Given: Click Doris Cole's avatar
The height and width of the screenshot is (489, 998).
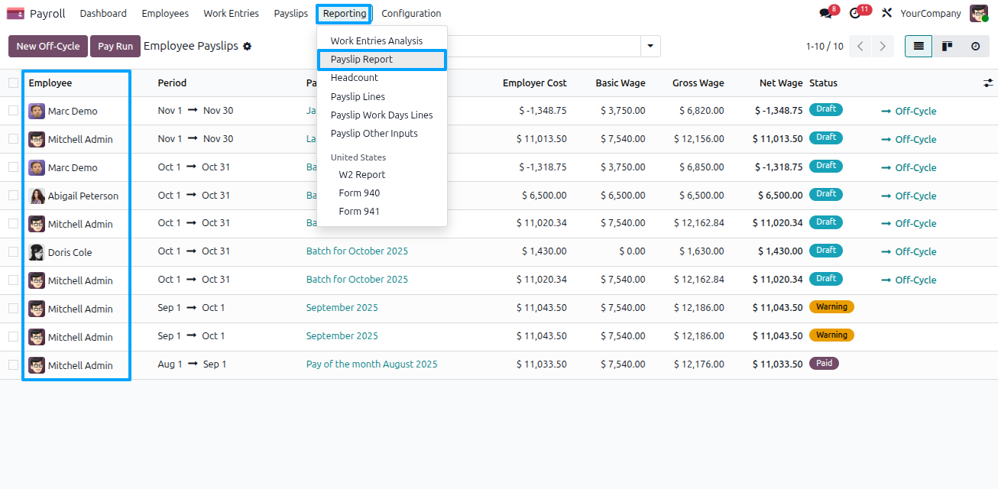Looking at the screenshot, I should [x=37, y=252].
